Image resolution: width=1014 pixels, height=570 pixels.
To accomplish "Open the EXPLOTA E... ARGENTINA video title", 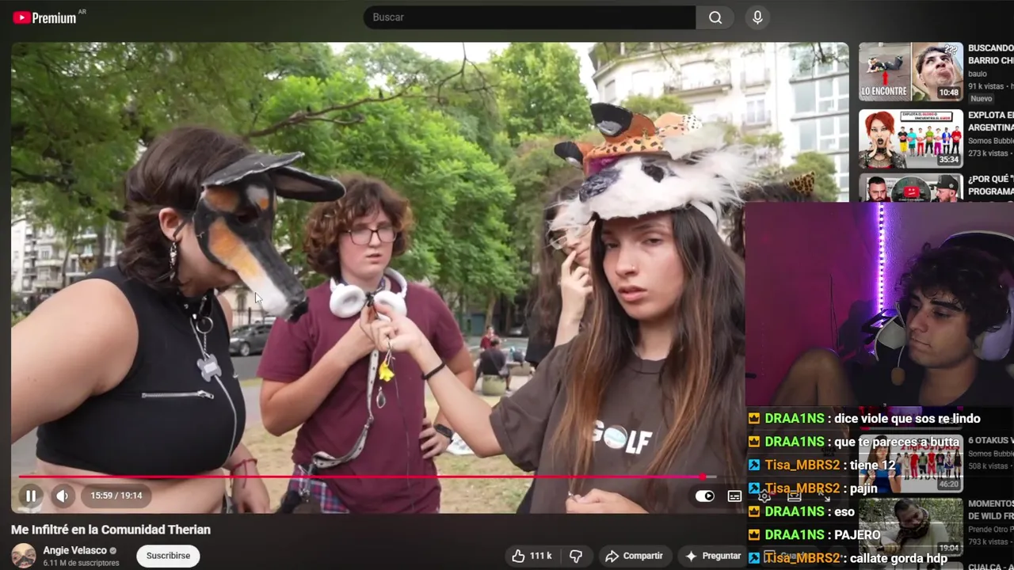I will coord(990,121).
